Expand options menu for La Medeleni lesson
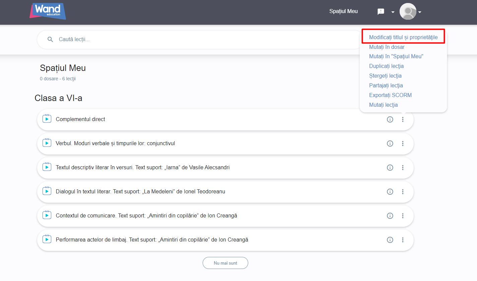Viewport: 477px width, 281px height. [x=403, y=192]
